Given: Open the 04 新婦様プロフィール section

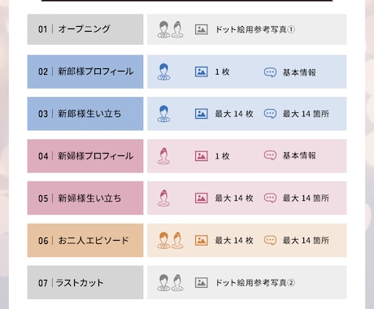Looking at the screenshot, I should pyautogui.click(x=85, y=156).
